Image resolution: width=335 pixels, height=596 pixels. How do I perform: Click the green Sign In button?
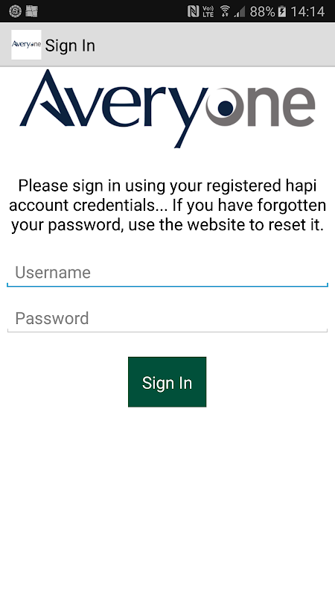167,382
